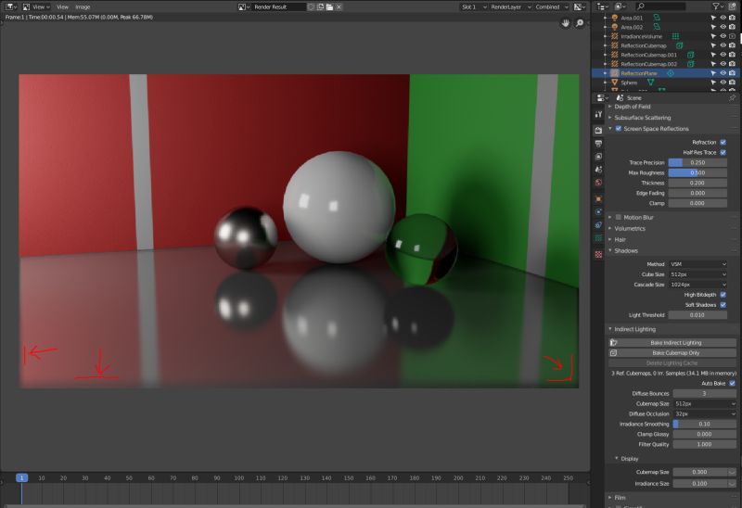Viewport: 742px width, 508px height.
Task: Hide ReflectionPlane in viewport with eye icon
Action: click(x=723, y=73)
